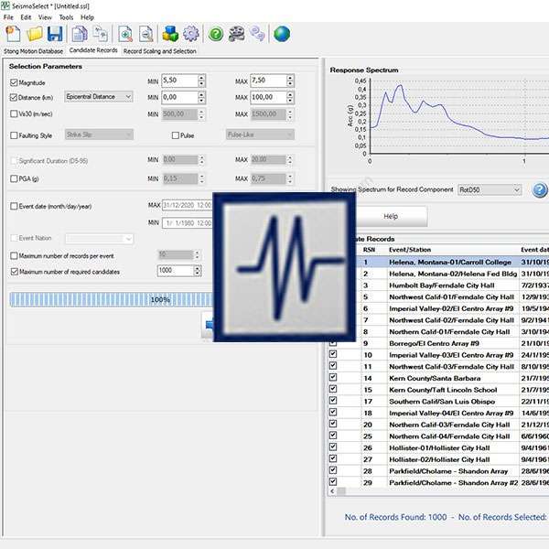
Task: Enable the Vs30 (m/sec) checkbox
Action: pyautogui.click(x=14, y=113)
